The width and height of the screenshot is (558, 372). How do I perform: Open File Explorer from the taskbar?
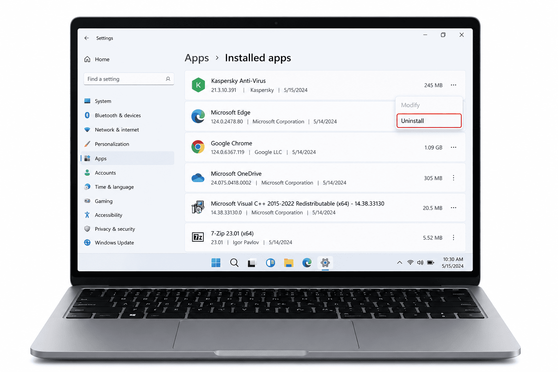(x=289, y=263)
